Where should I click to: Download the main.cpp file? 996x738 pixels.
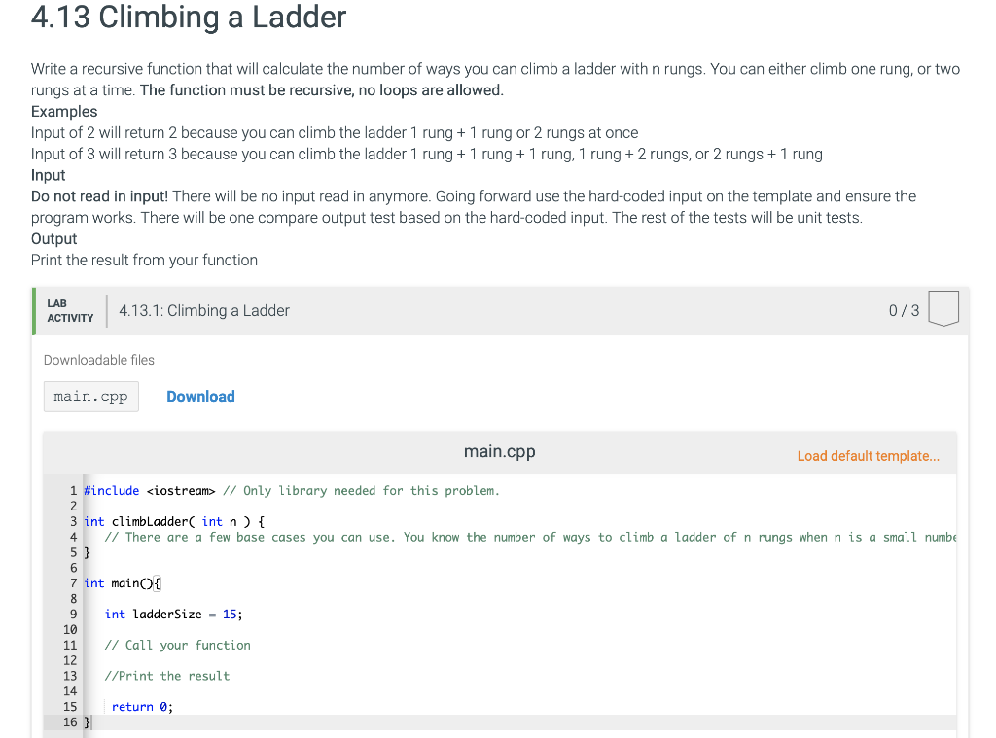(x=200, y=396)
